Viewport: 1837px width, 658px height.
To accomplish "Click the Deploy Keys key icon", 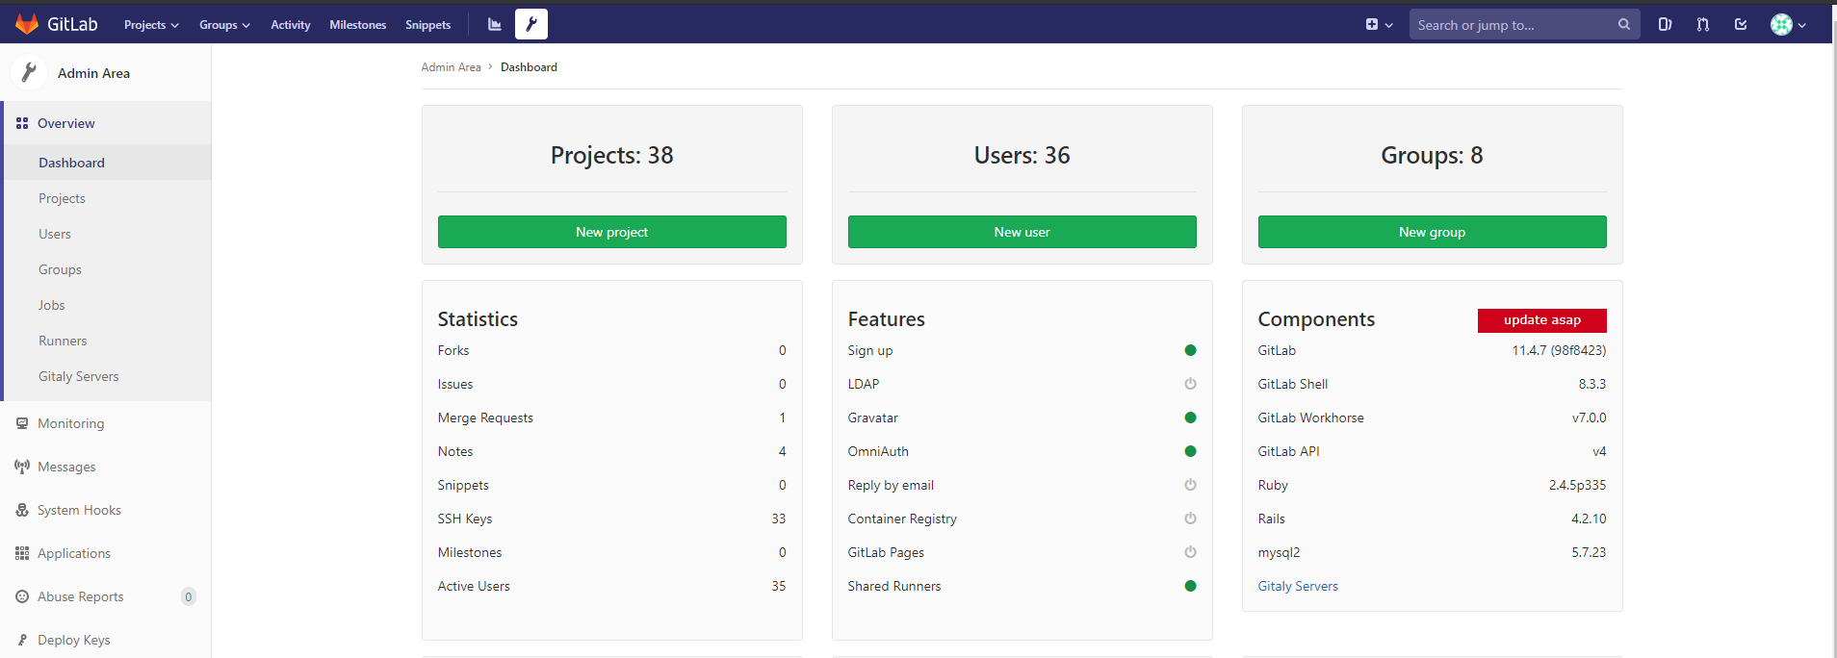I will coord(22,640).
